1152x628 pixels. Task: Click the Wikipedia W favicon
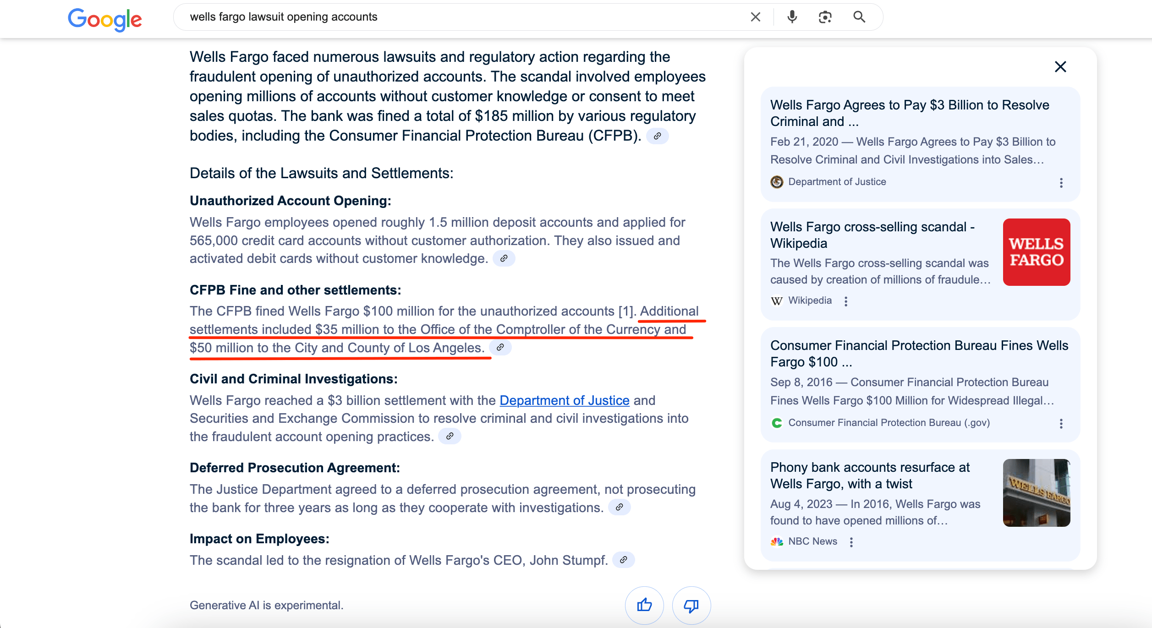point(777,300)
